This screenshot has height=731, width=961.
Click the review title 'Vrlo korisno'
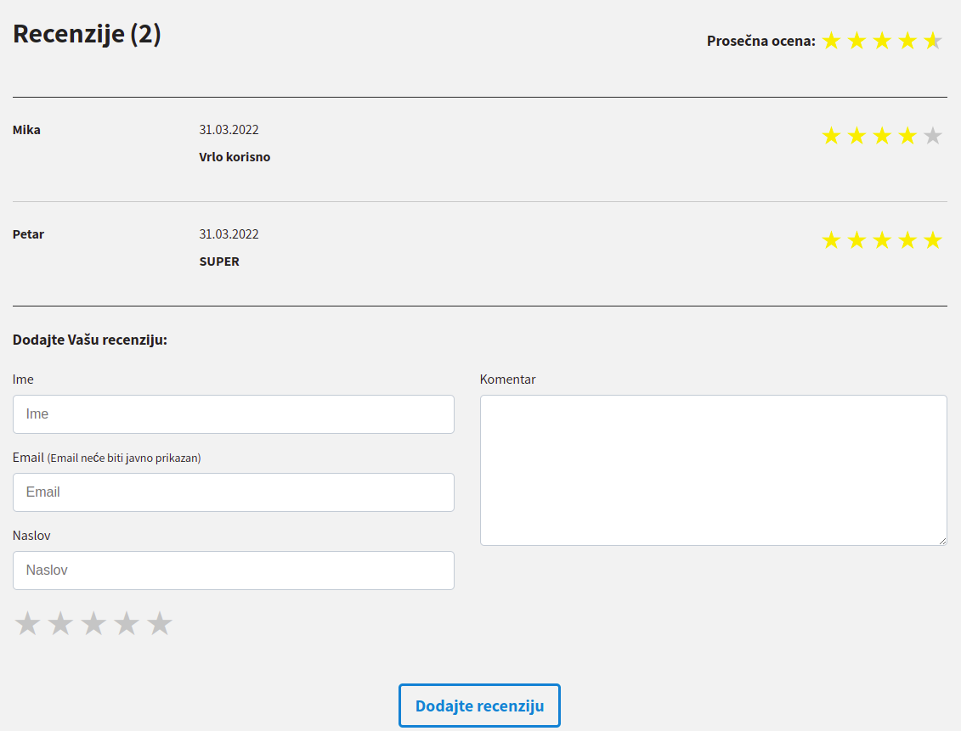[235, 157]
